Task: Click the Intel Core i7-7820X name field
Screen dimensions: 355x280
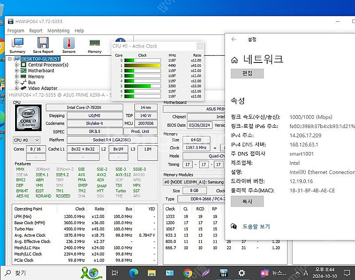Action: (84, 108)
